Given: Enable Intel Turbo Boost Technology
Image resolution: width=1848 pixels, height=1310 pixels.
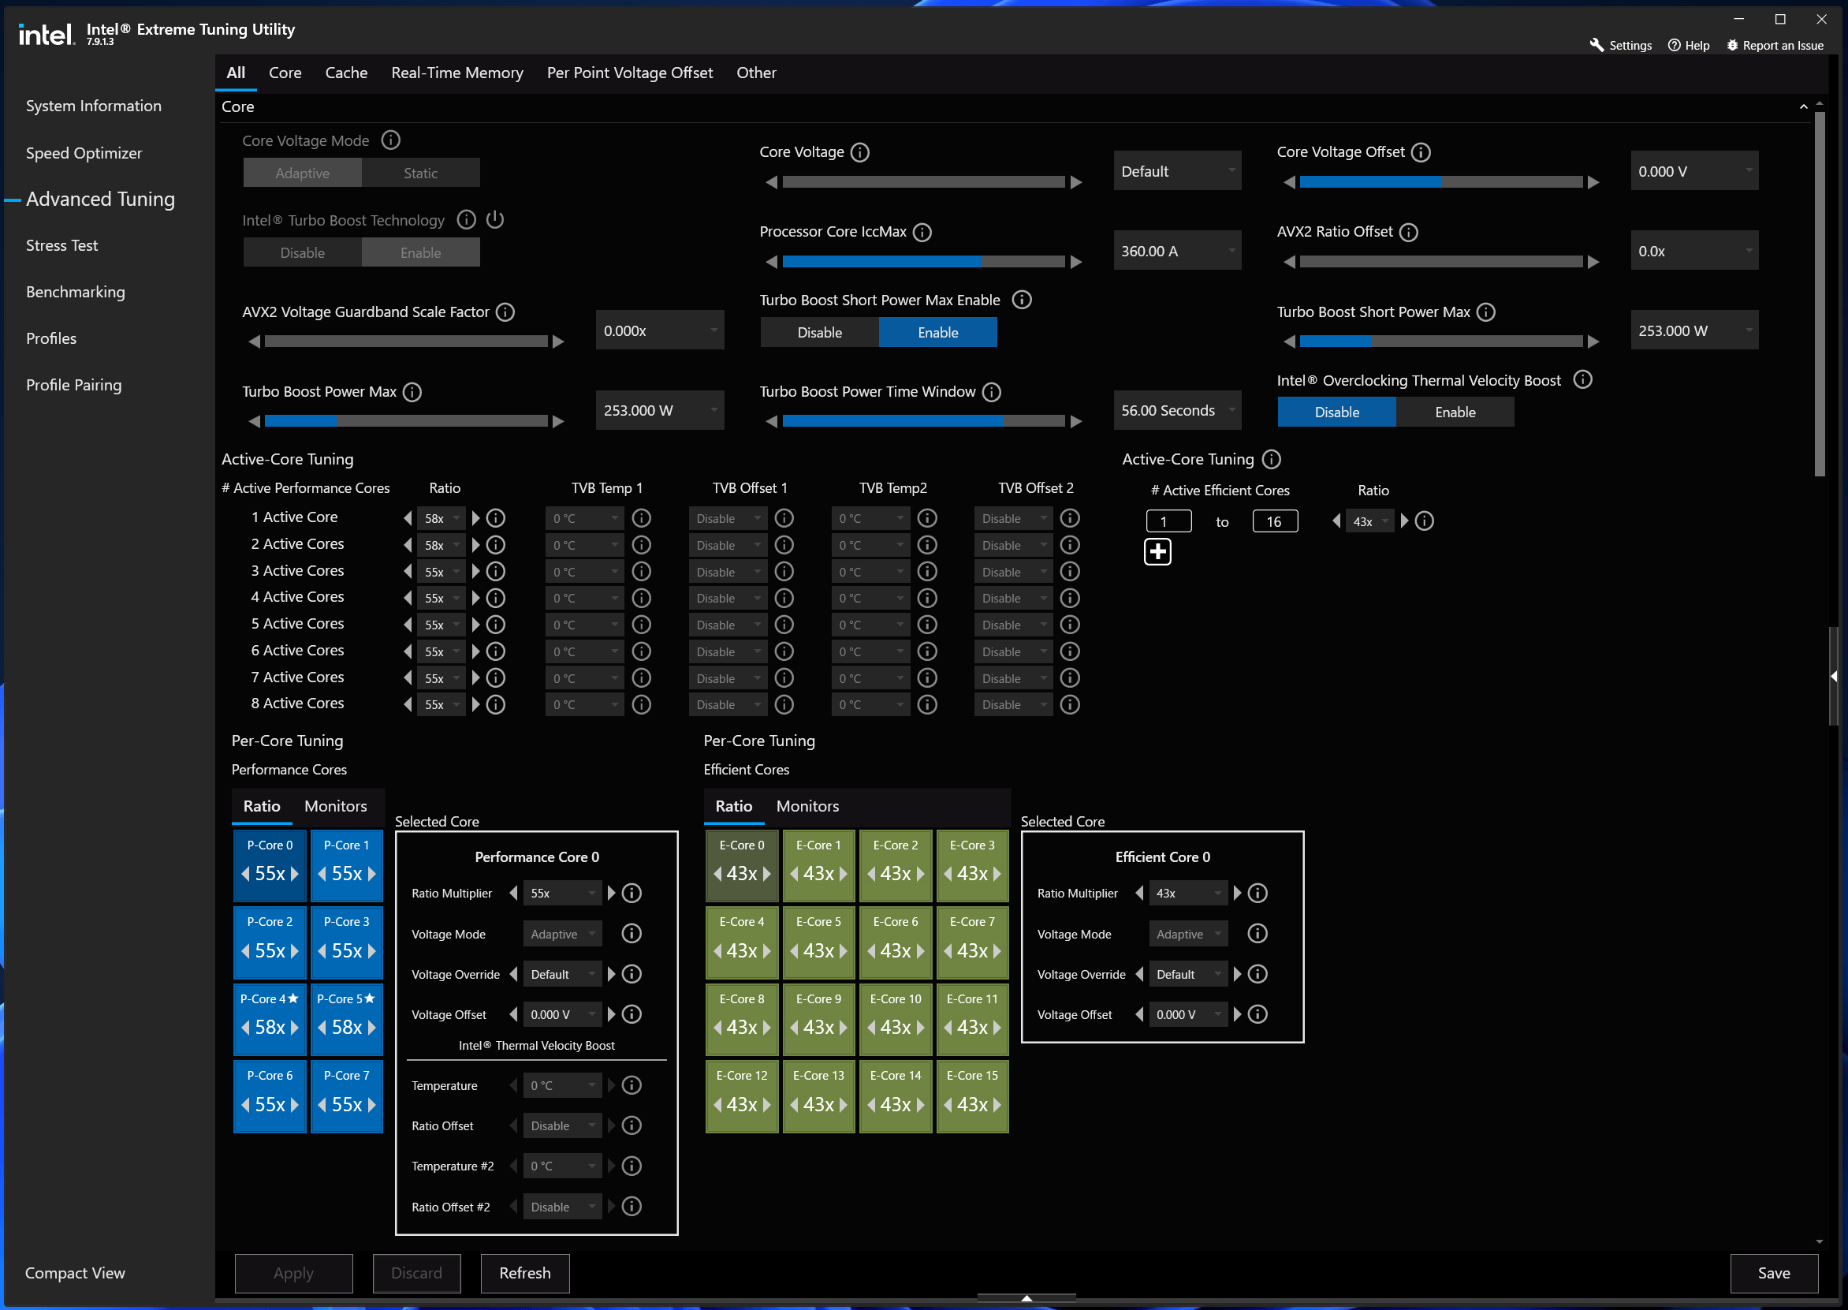Looking at the screenshot, I should [x=421, y=253].
